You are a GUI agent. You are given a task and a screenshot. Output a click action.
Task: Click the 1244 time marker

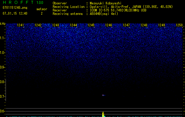click(74, 25)
